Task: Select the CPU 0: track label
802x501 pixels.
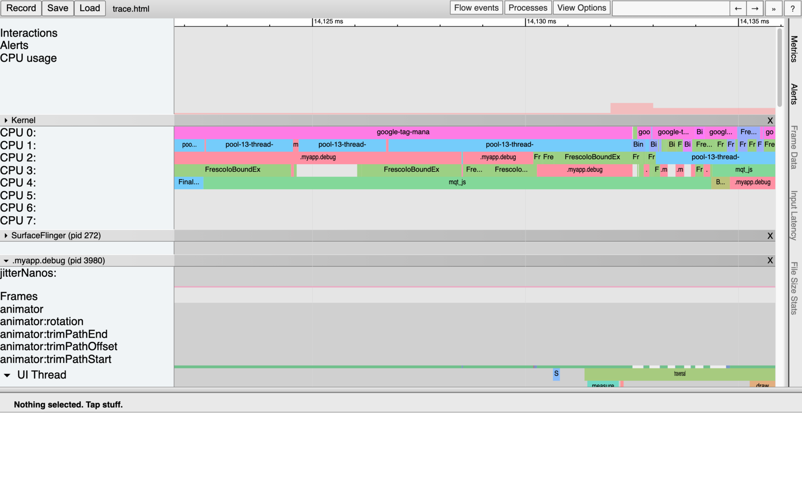Action: pyautogui.click(x=18, y=133)
